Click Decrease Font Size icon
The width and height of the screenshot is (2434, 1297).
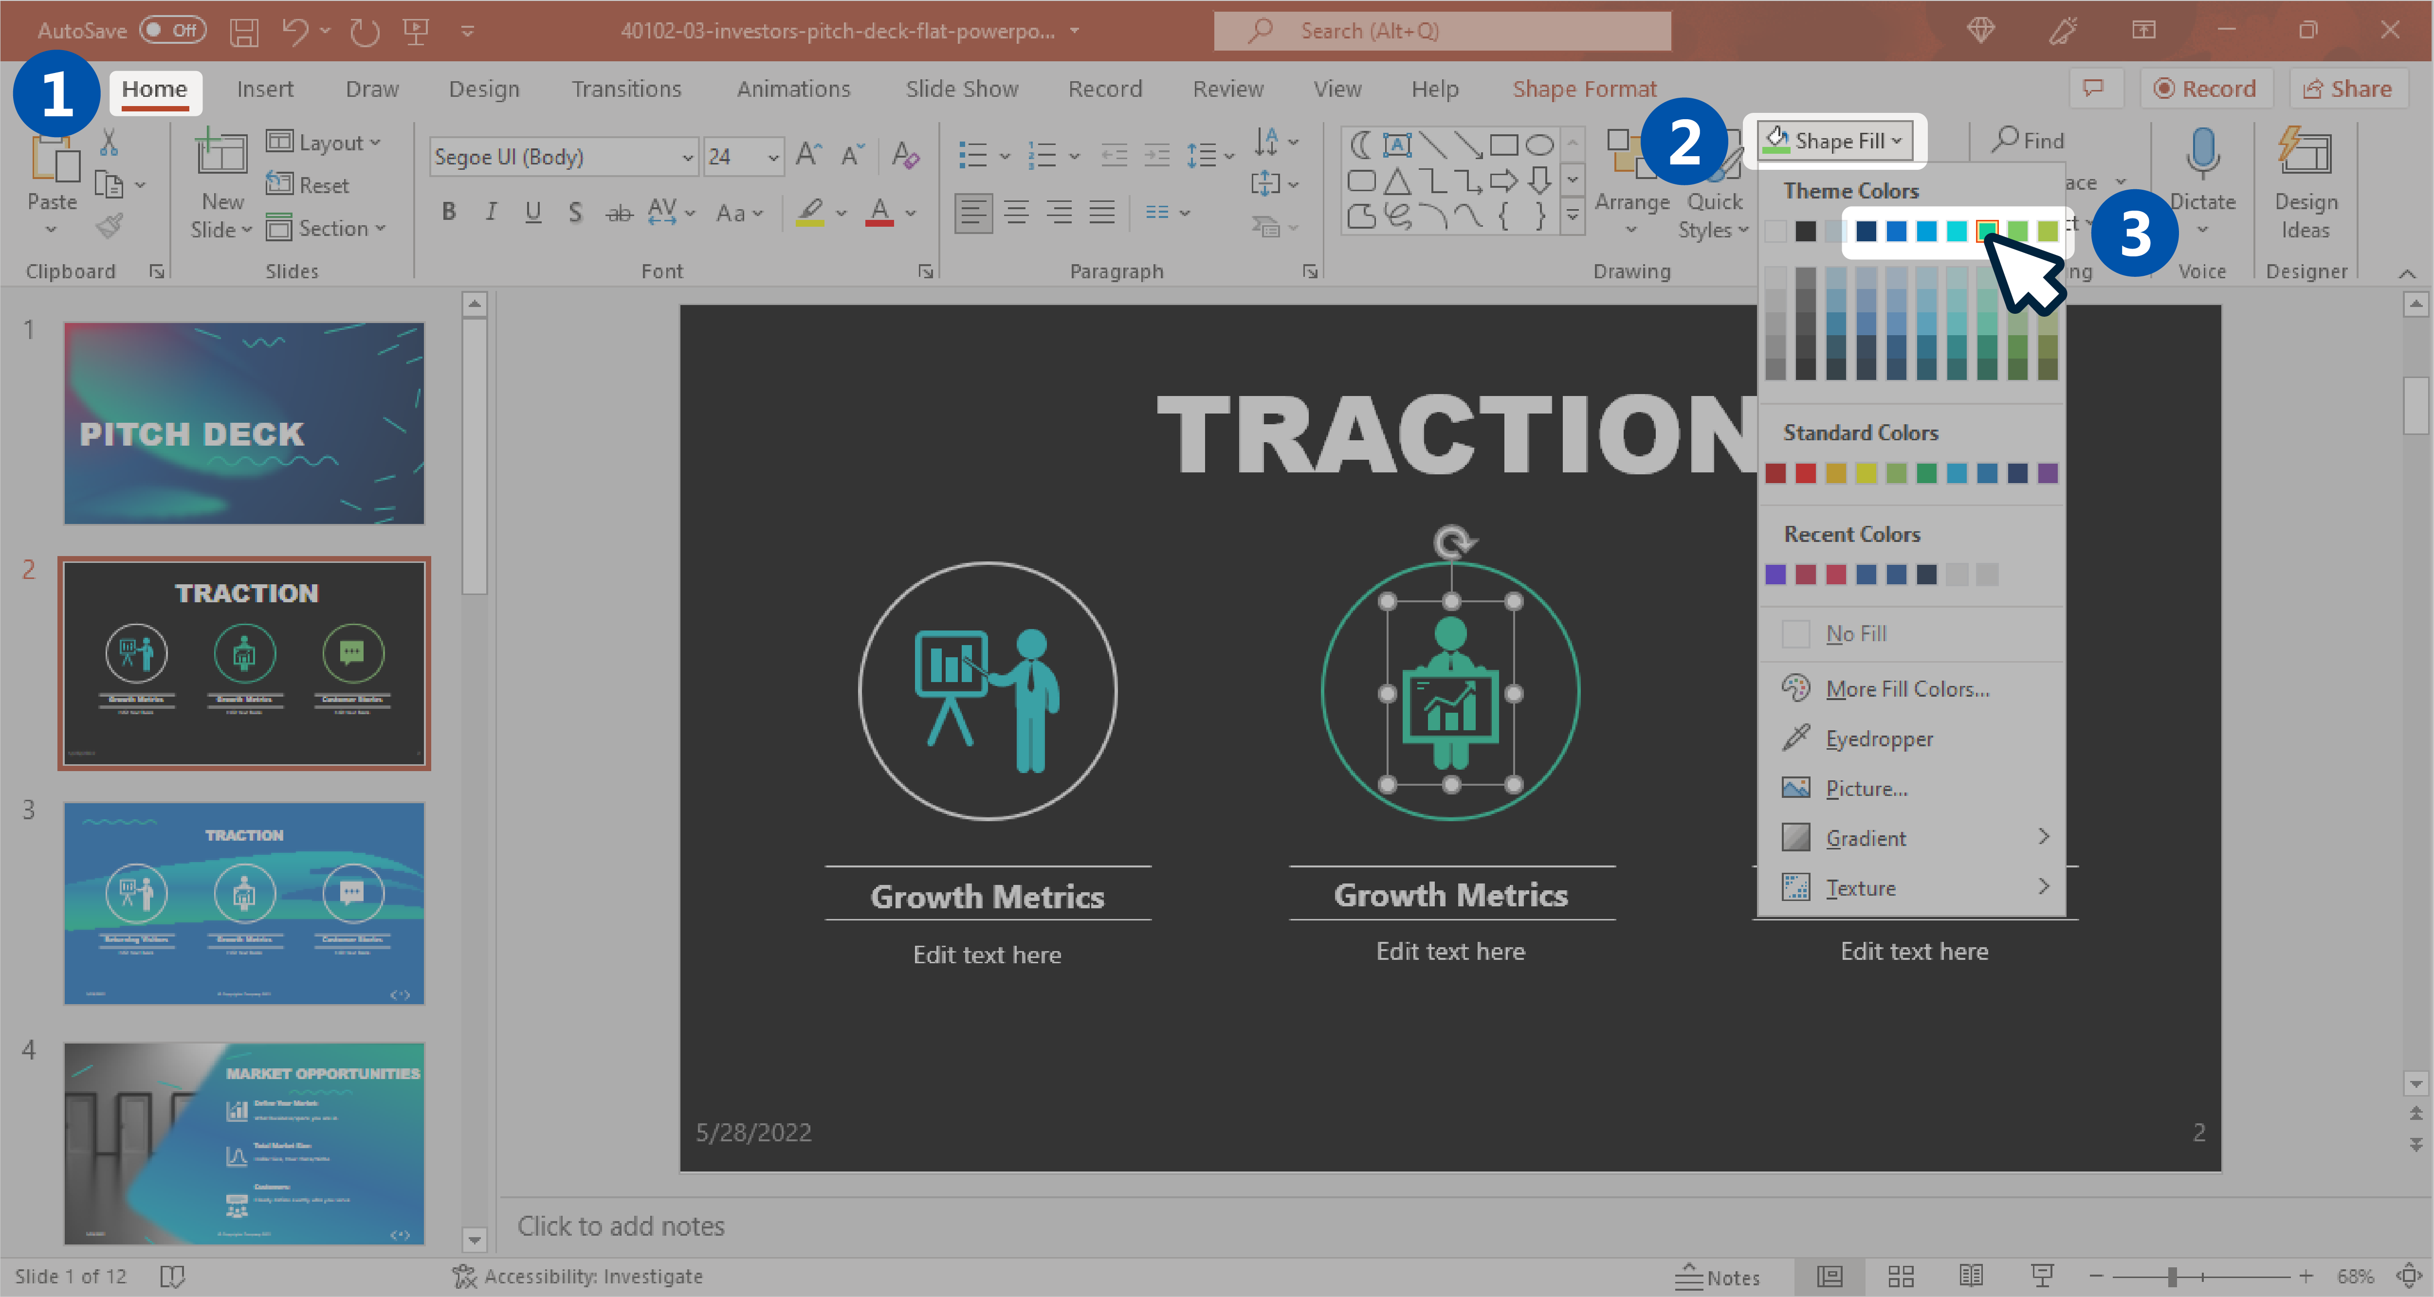point(852,155)
